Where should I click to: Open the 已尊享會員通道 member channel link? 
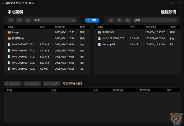[73, 84]
